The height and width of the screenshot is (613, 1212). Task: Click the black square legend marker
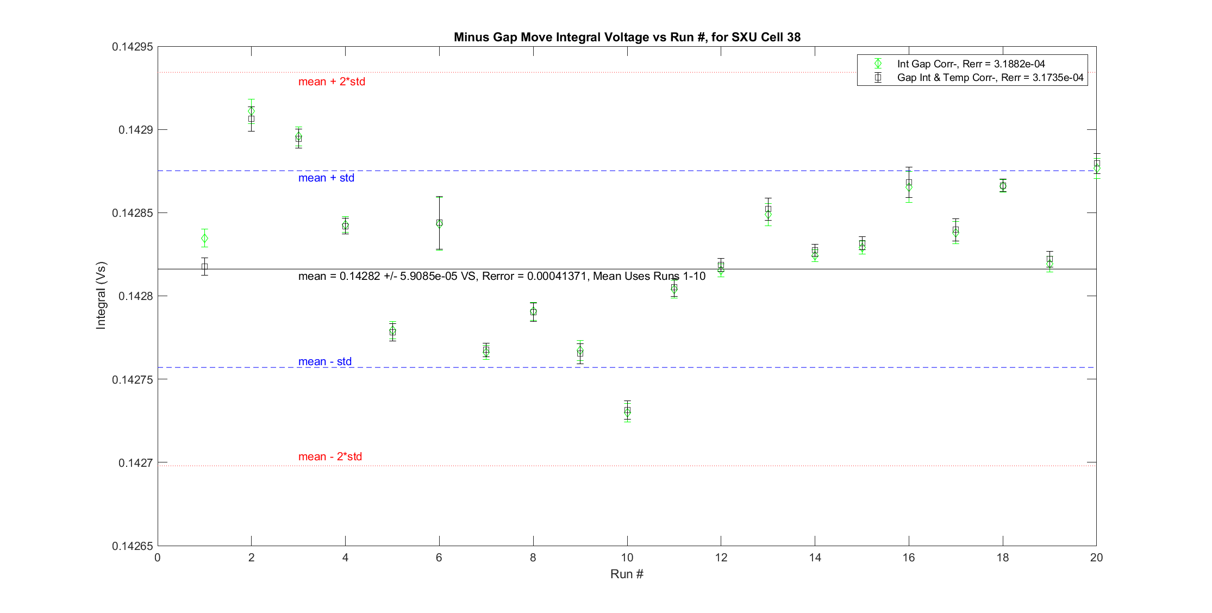click(878, 78)
